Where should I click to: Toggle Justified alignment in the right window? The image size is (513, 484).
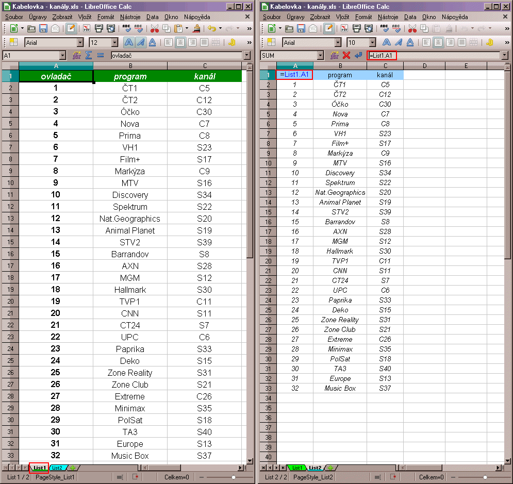tap(462, 42)
